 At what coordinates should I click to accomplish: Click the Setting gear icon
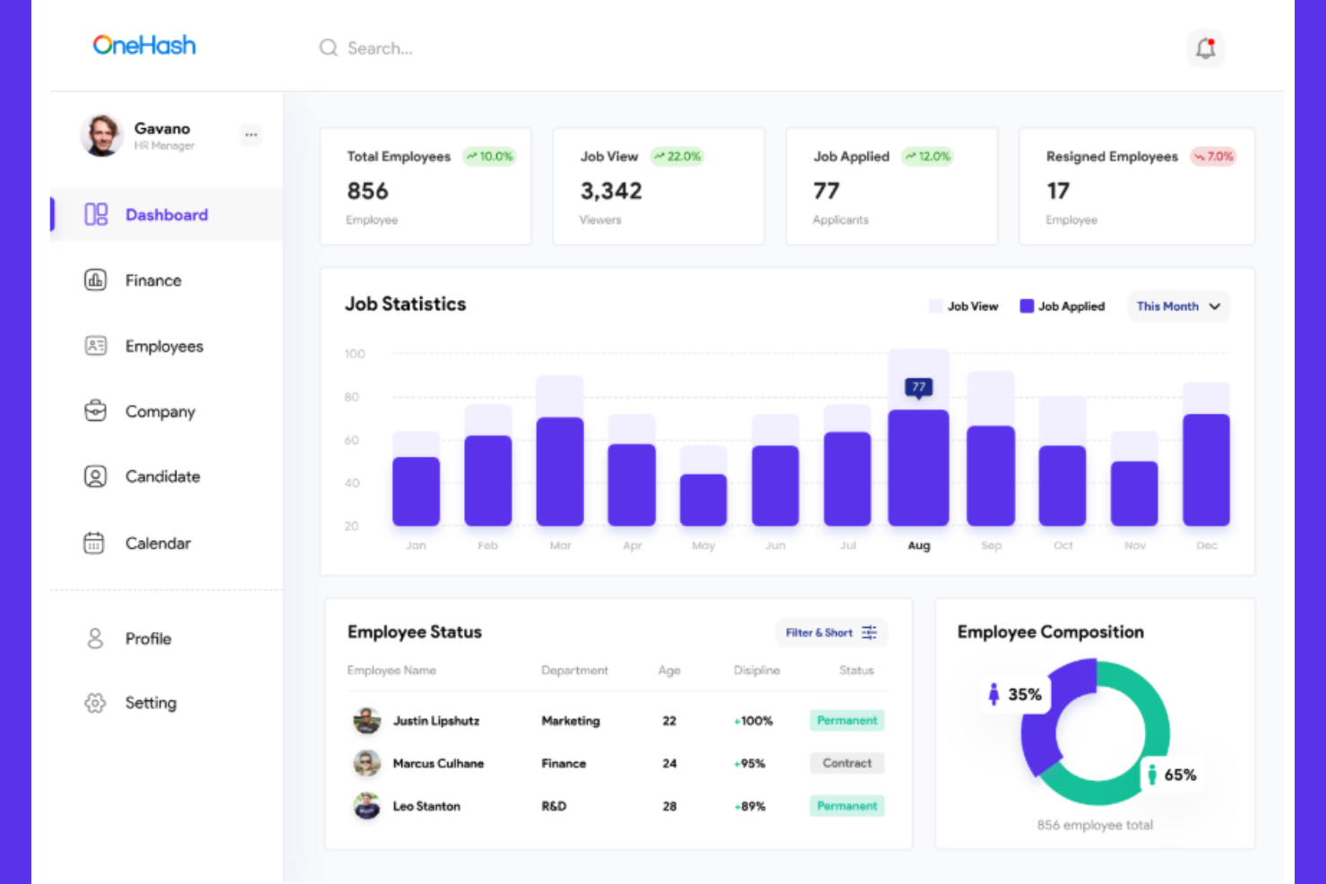(95, 703)
